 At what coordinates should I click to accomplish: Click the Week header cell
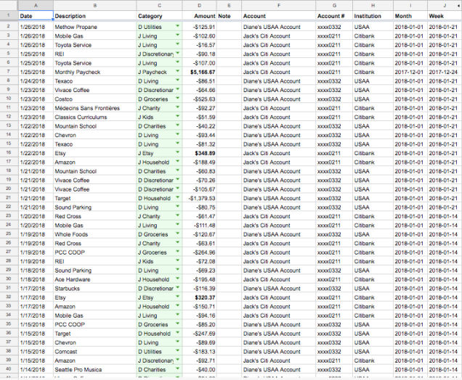click(x=445, y=16)
